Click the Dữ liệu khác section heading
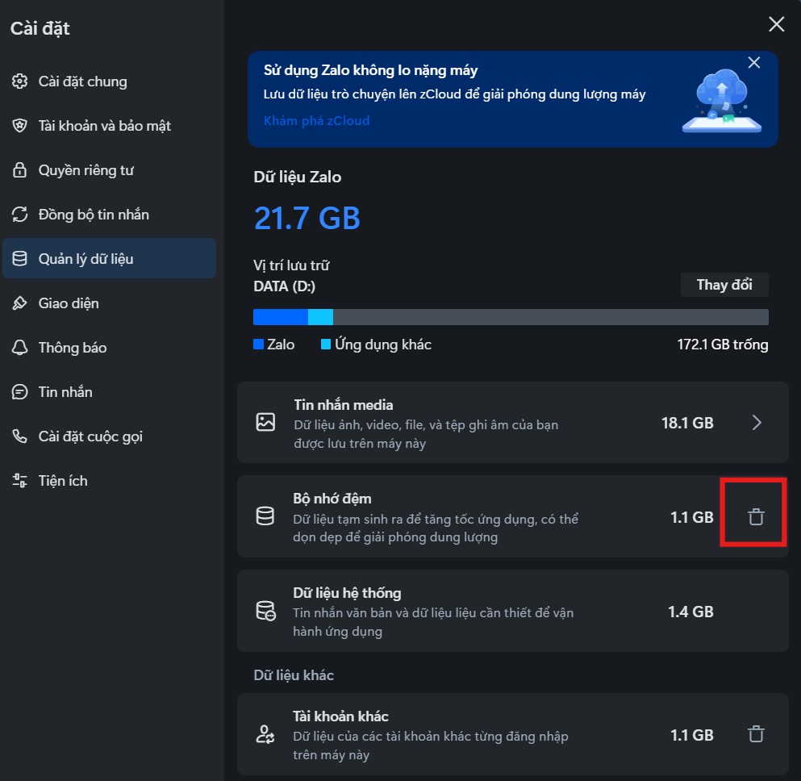This screenshot has width=801, height=781. tap(294, 674)
